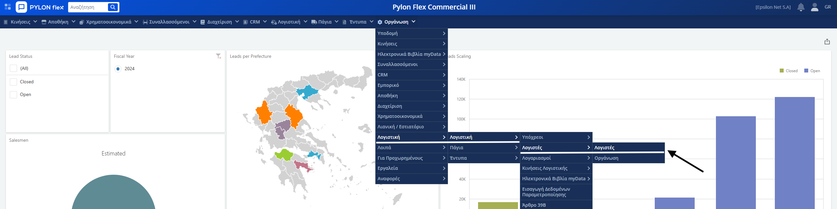Click the CRM contacts icon
This screenshot has height=209, width=837.
245,22
